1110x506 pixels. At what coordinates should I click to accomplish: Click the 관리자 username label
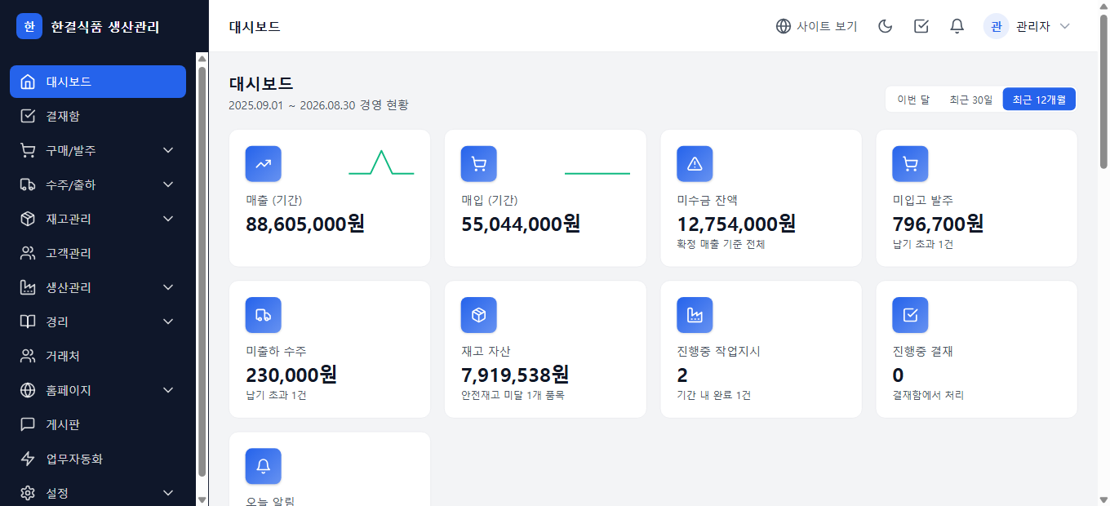click(x=1033, y=26)
